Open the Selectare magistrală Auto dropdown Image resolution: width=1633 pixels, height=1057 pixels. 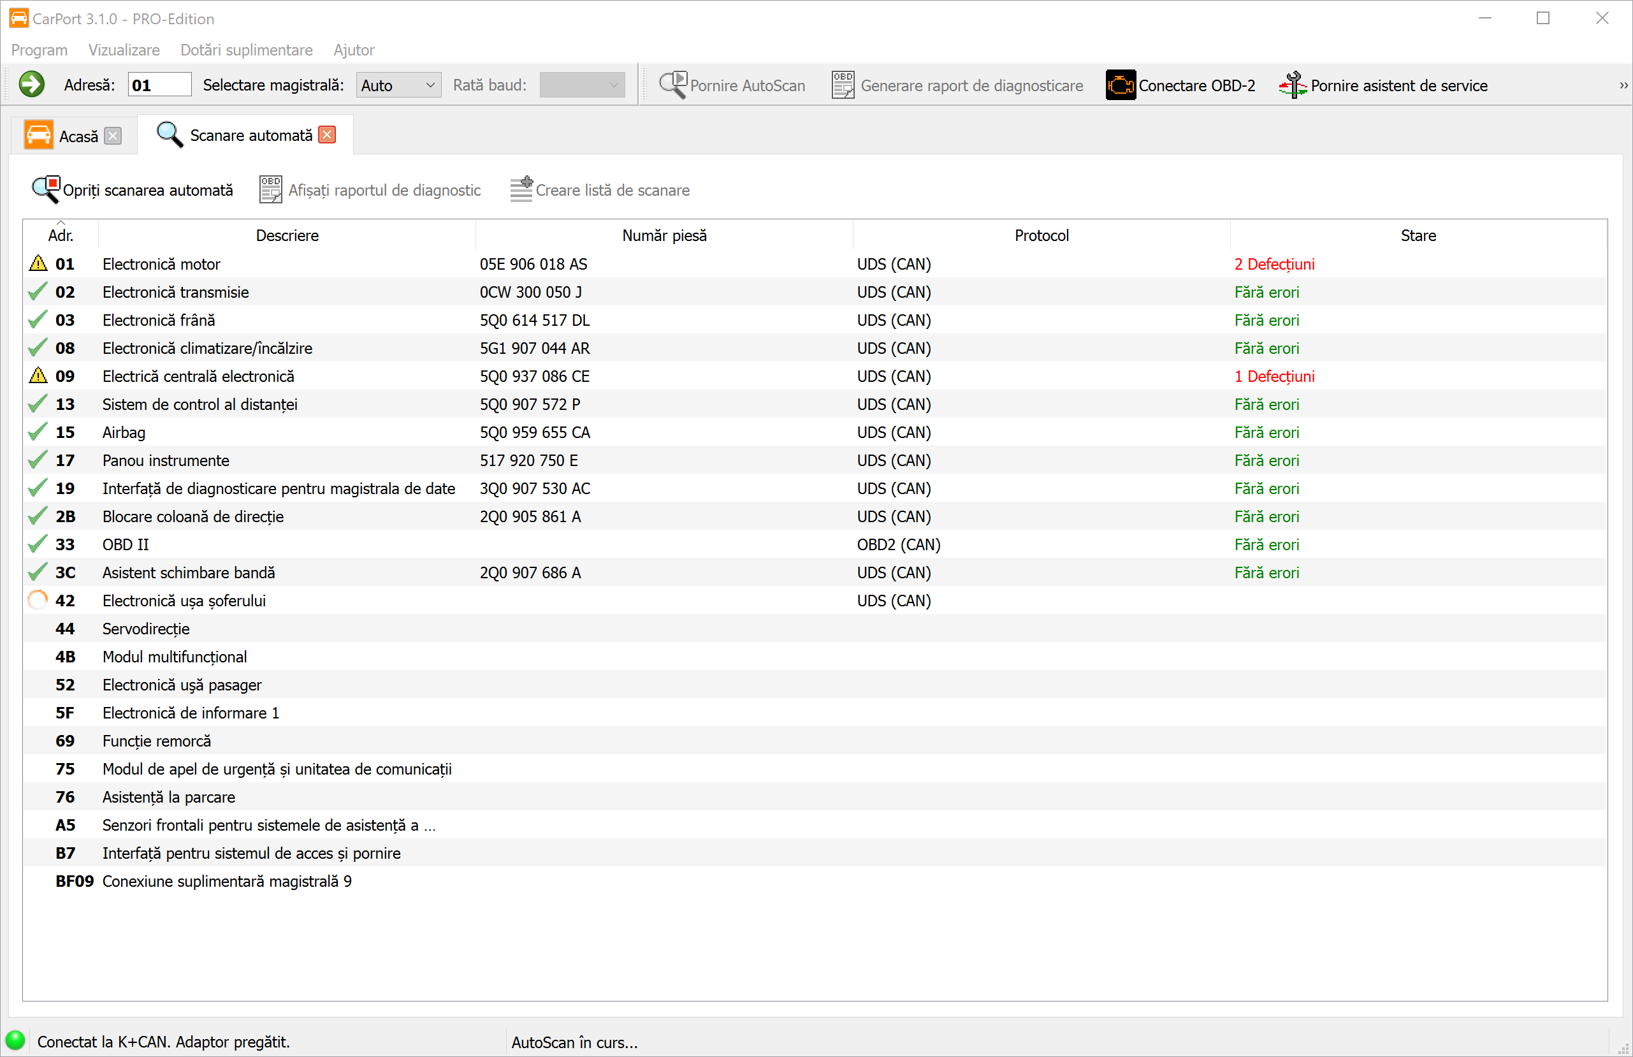click(x=398, y=85)
